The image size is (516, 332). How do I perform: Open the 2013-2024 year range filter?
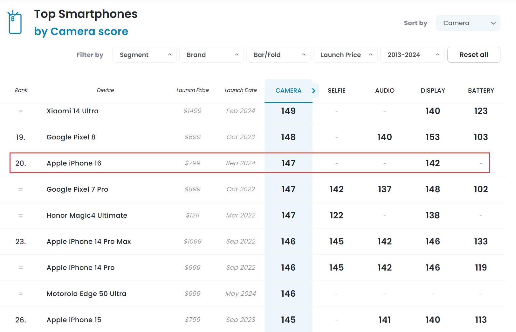(x=412, y=55)
